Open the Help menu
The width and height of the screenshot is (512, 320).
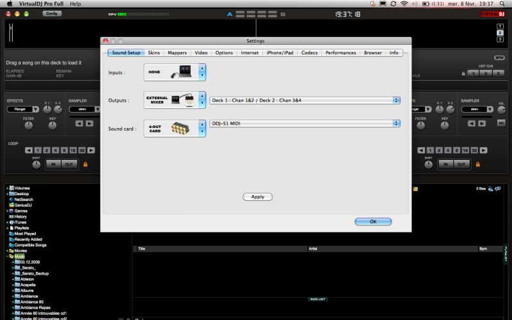coord(76,4)
